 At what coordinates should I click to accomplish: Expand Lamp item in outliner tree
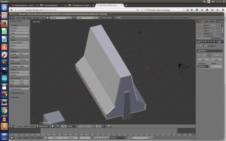pos(199,31)
